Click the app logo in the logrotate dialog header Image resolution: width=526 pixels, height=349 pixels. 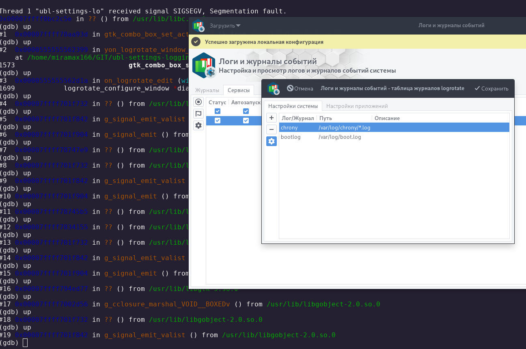(274, 88)
